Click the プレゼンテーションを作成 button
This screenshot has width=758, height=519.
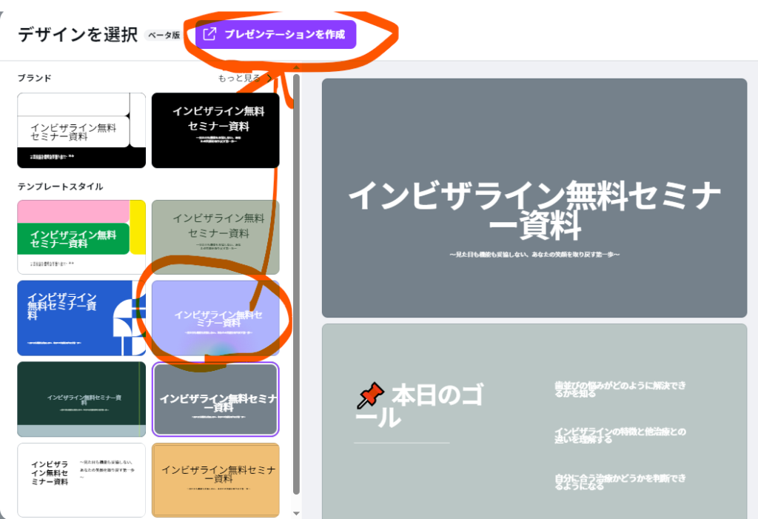pyautogui.click(x=275, y=34)
